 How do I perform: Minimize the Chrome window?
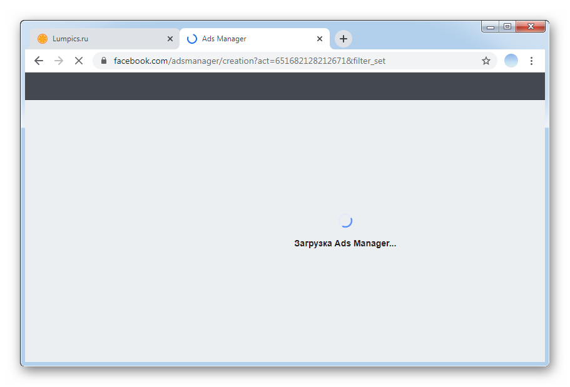491,27
